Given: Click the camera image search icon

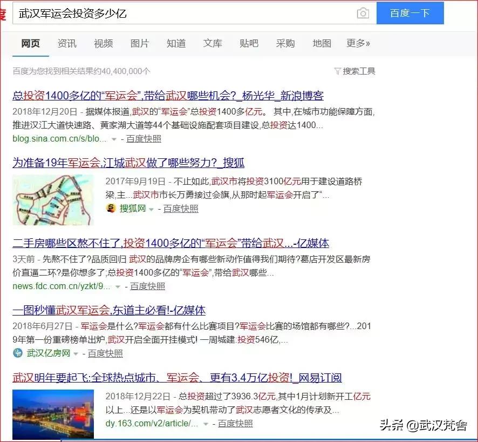Looking at the screenshot, I should [363, 14].
